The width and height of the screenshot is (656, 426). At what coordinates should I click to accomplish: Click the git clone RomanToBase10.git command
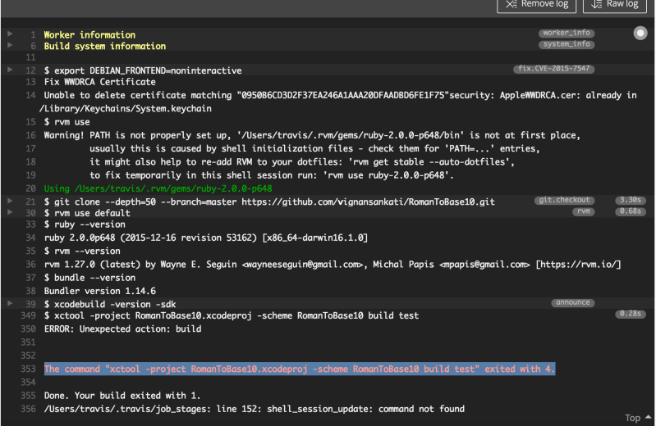click(269, 202)
